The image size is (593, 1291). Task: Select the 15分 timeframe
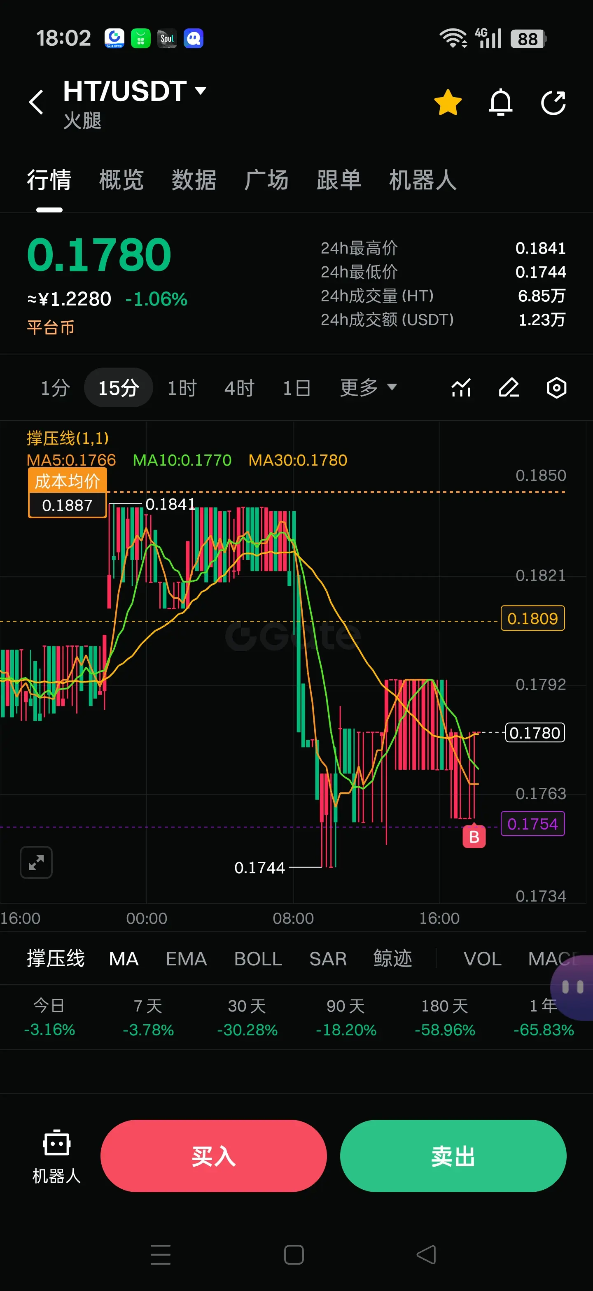click(x=118, y=387)
